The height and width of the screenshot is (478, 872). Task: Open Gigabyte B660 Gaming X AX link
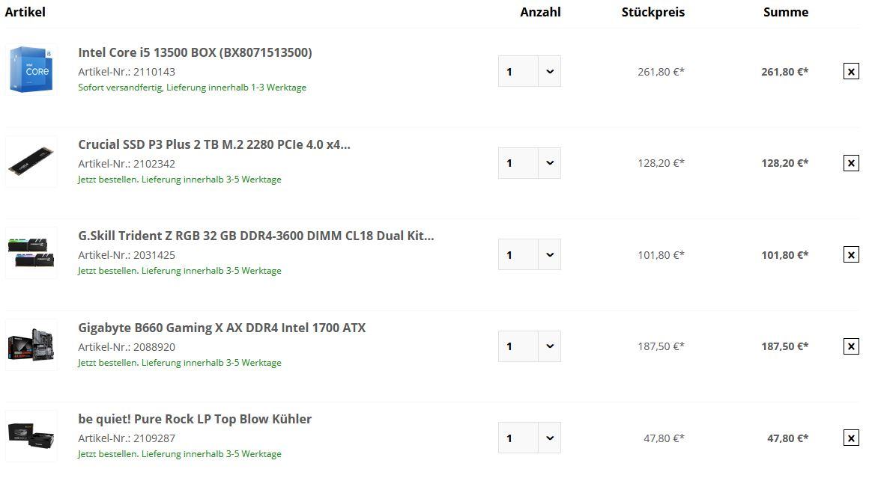(x=222, y=328)
